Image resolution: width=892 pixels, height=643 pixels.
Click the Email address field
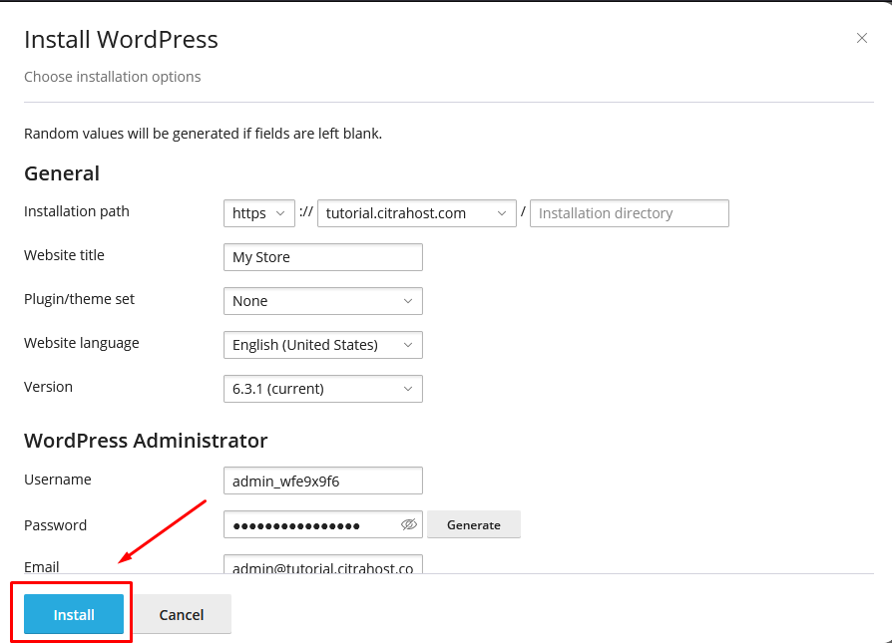322,564
